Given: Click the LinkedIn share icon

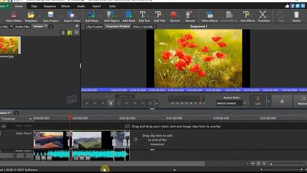Looking at the screenshot, I should [x=303, y=6].
